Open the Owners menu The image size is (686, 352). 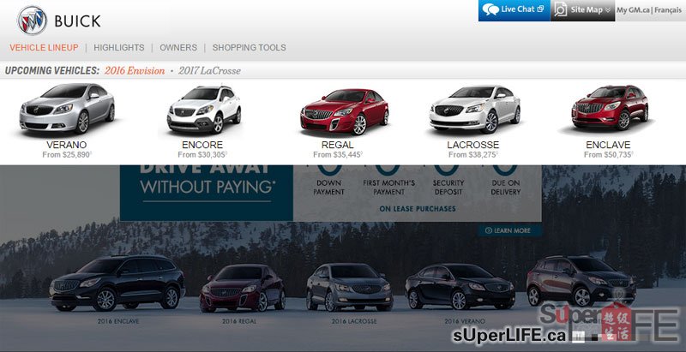pyautogui.click(x=178, y=48)
